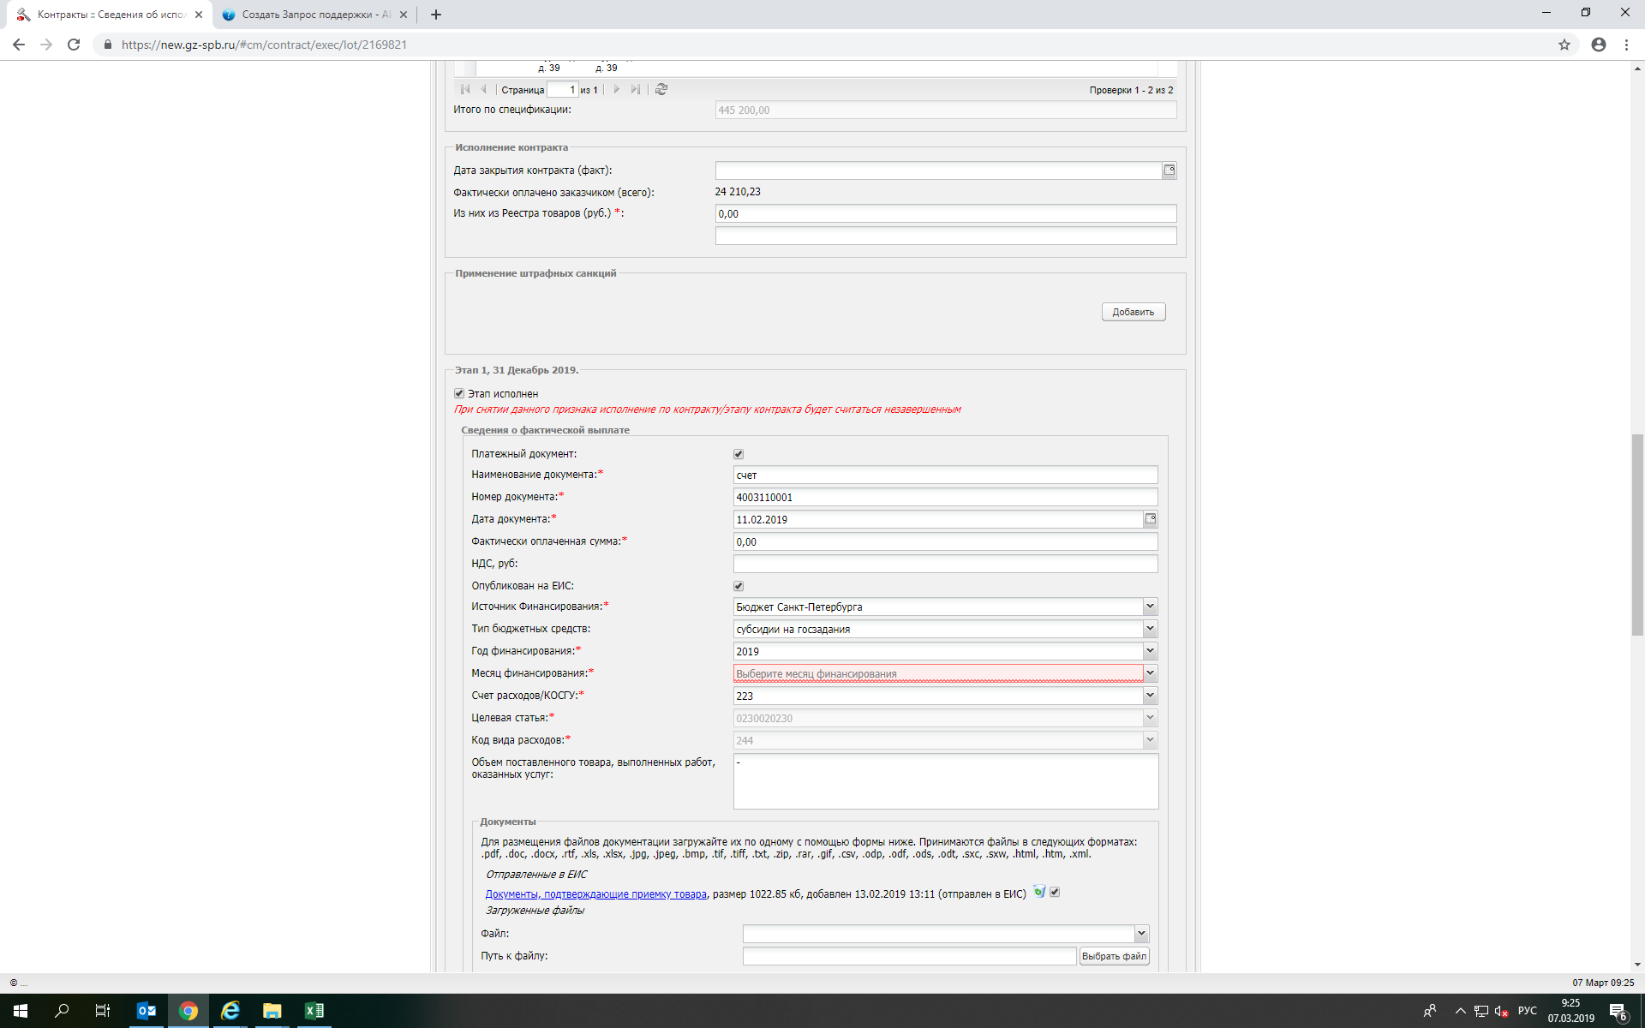Screen dimensions: 1645x1028
Task: Expand the Год финансирования dropdown
Action: 1150,651
